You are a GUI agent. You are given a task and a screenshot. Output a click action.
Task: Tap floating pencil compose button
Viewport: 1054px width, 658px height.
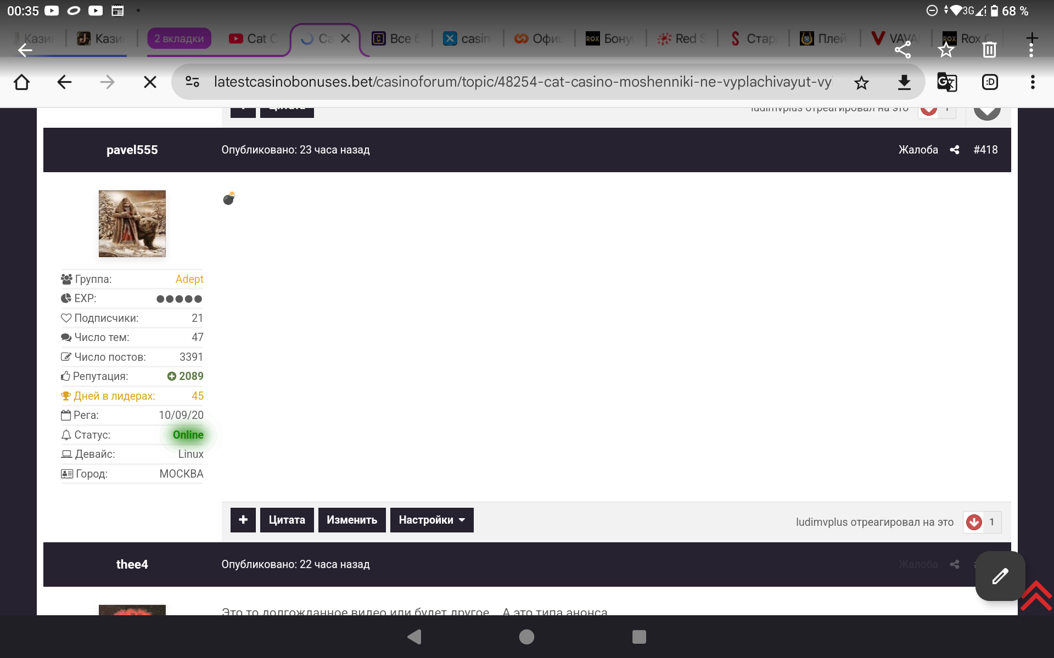coord(1000,576)
